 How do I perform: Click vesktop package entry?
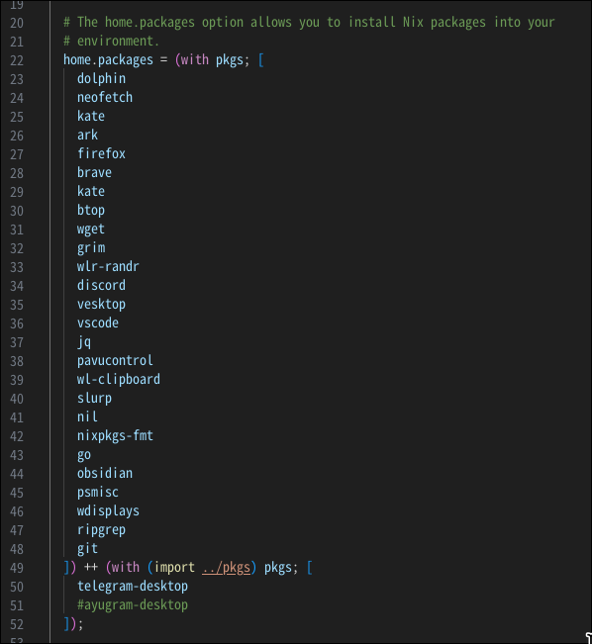101,305
